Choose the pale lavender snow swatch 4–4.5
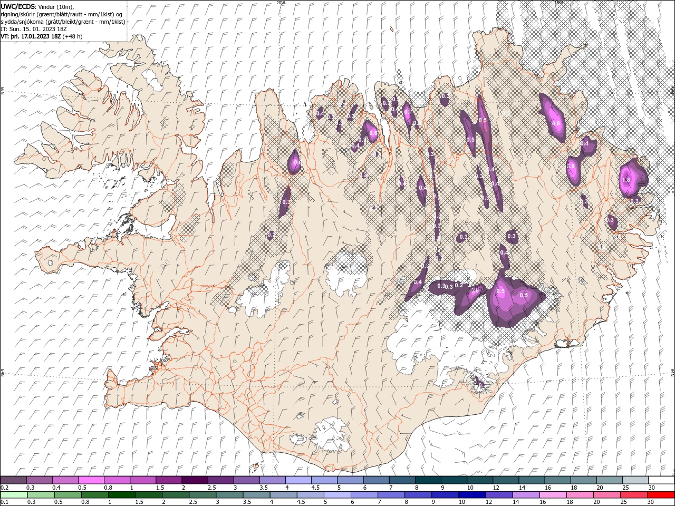The width and height of the screenshot is (675, 506). point(298,480)
